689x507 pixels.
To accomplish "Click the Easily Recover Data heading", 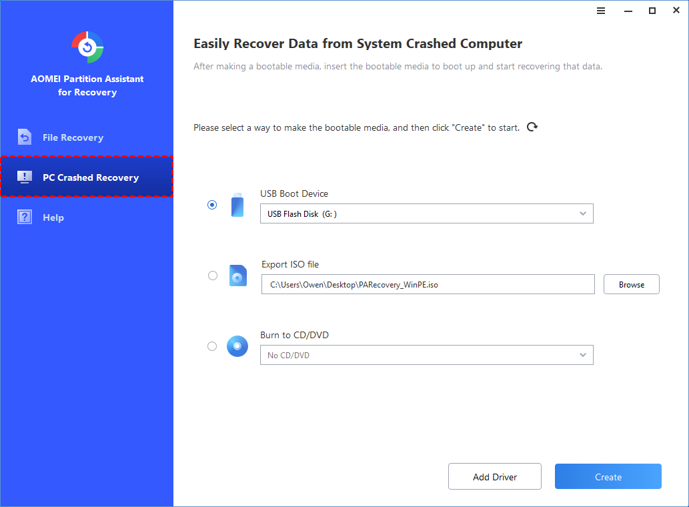I will click(358, 44).
